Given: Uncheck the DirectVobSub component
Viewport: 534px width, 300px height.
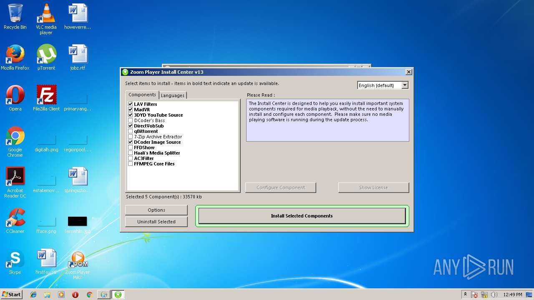Looking at the screenshot, I should pos(131,126).
